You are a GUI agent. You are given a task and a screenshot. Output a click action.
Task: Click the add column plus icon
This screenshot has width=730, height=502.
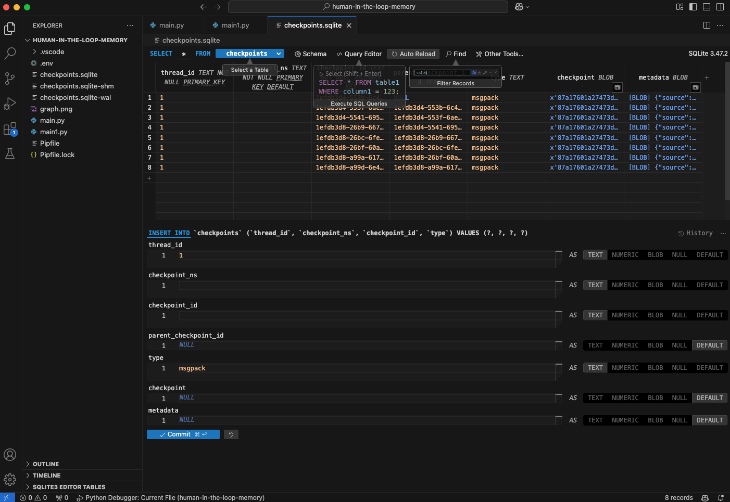707,78
